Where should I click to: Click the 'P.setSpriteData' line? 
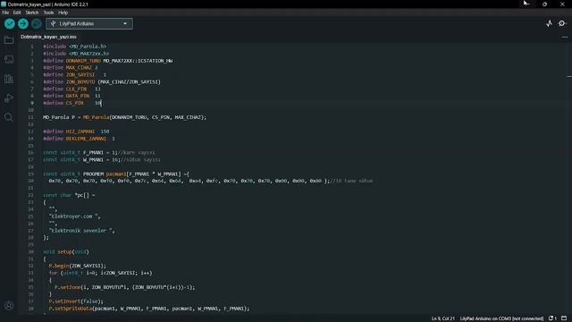click(x=149, y=309)
